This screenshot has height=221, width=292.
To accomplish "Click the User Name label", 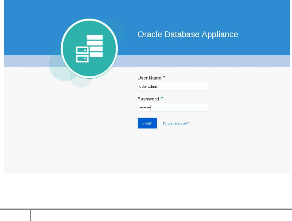I will [149, 78].
